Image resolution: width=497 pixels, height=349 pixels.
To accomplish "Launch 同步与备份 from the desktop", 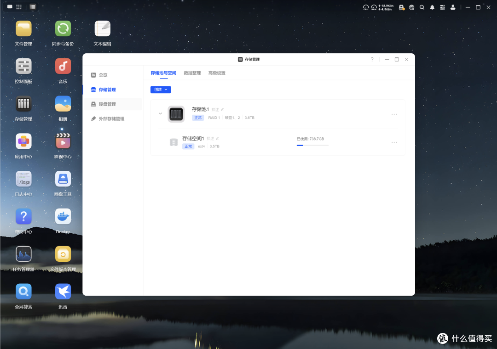I will 63,29.
